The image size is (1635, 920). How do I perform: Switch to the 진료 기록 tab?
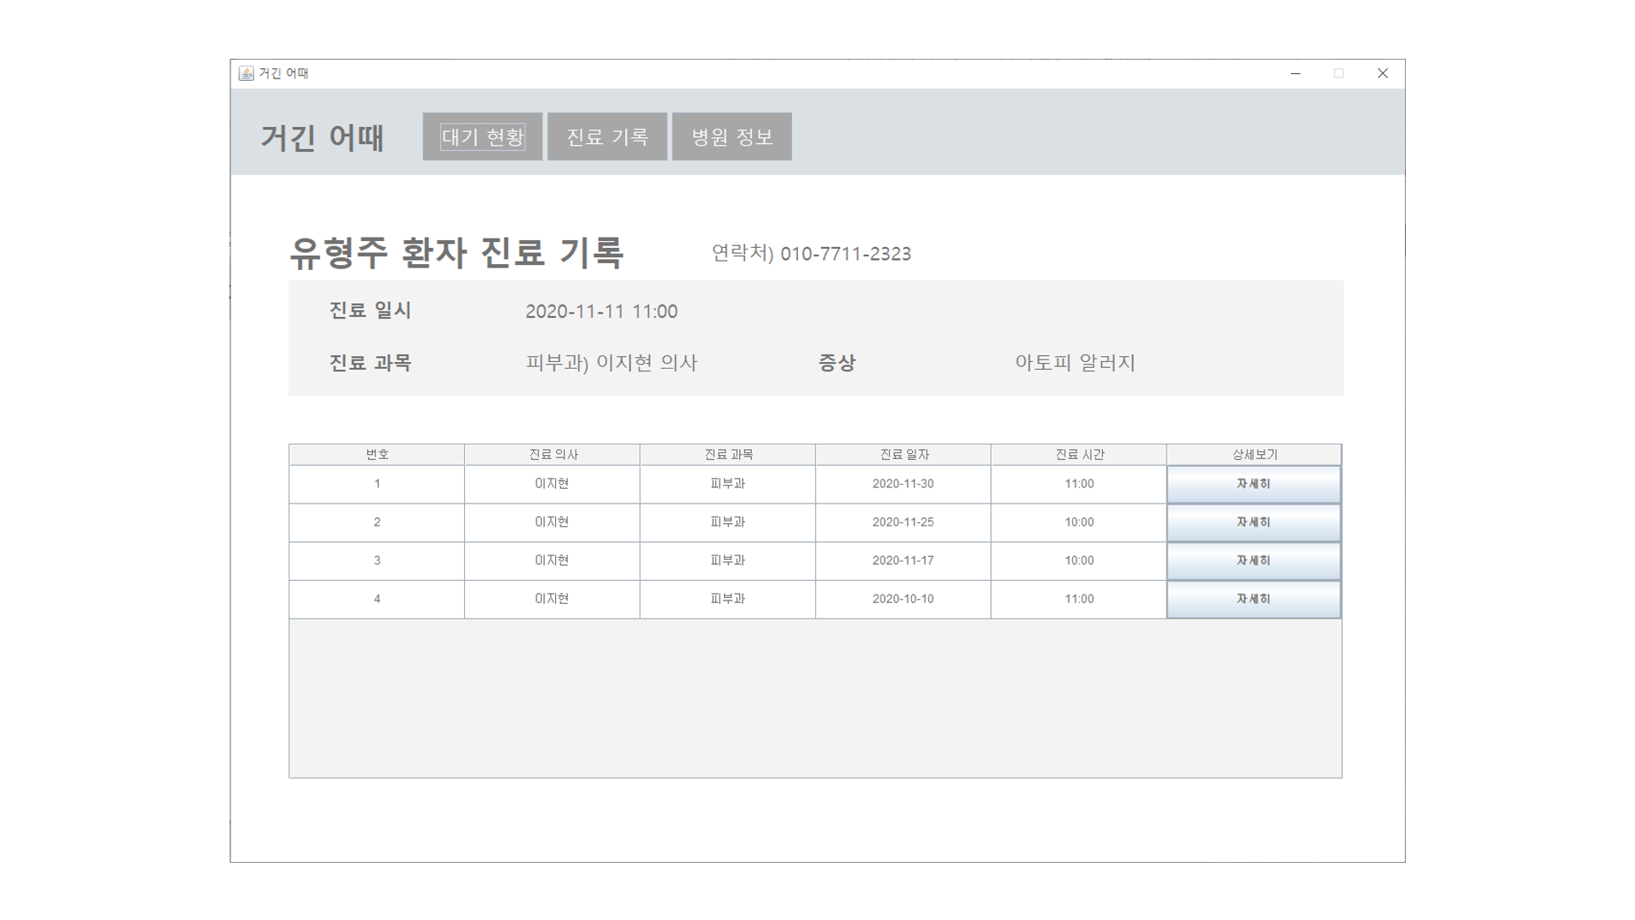click(607, 136)
